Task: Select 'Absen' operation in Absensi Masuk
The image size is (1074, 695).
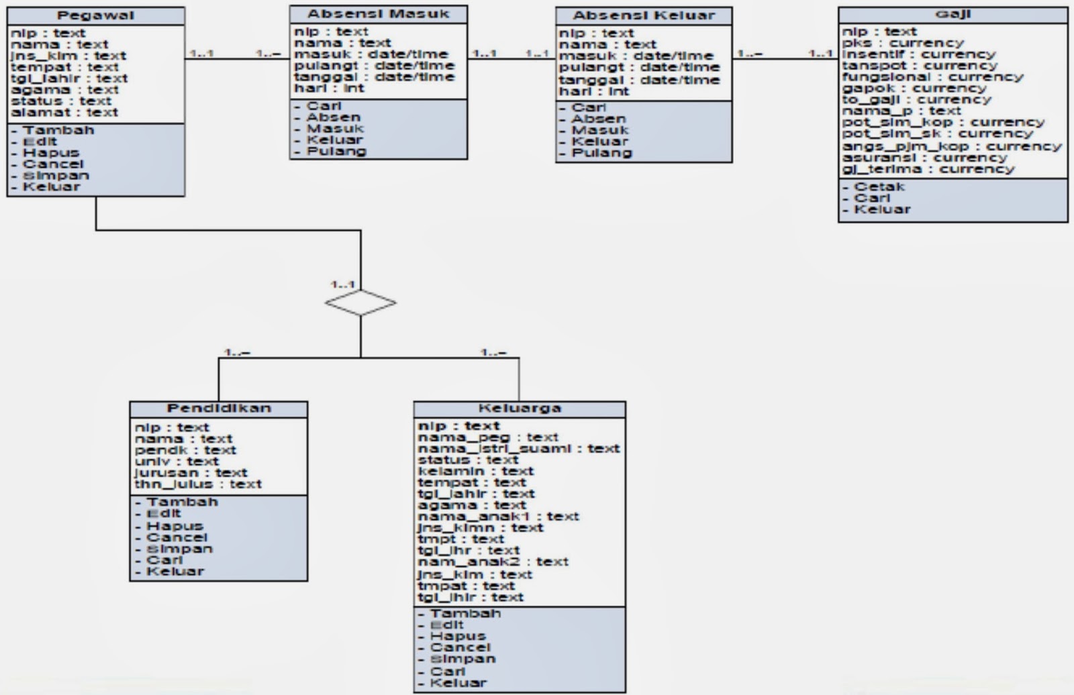Action: click(x=328, y=117)
